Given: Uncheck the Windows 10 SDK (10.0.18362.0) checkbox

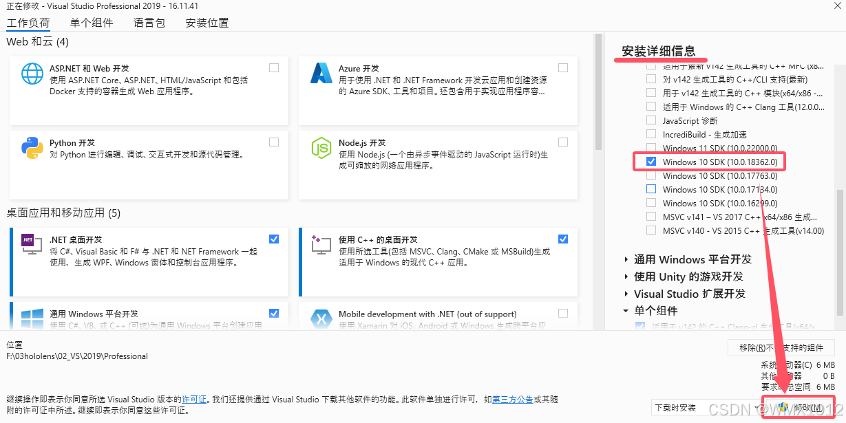Looking at the screenshot, I should click(651, 162).
